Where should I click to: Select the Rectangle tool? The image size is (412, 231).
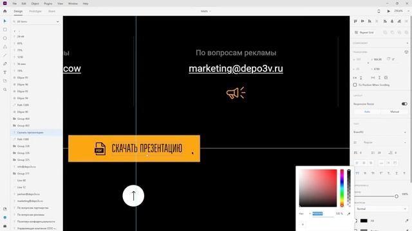coord(5,30)
